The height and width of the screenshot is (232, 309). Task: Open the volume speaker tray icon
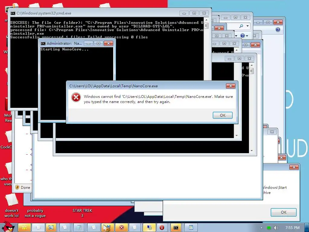[x=276, y=228]
